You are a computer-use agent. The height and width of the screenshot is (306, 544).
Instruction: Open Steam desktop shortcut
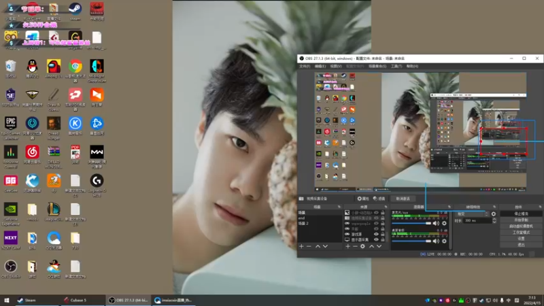pyautogui.click(x=75, y=11)
